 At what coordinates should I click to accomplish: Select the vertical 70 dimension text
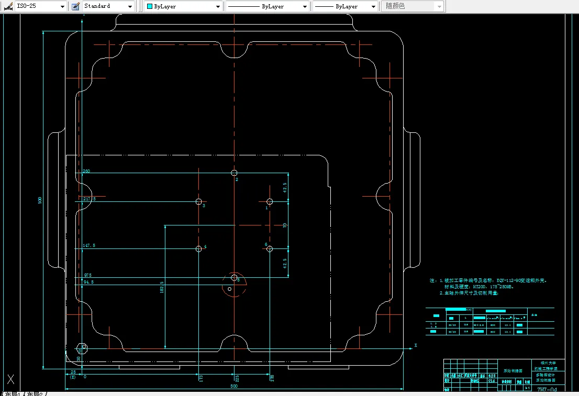[x=285, y=225]
